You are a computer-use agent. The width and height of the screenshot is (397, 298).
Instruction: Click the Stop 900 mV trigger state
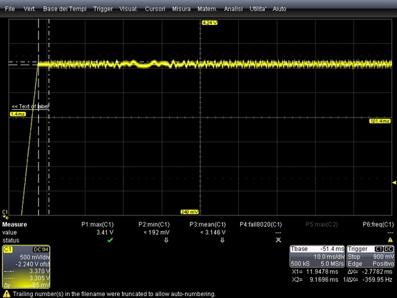click(x=371, y=256)
